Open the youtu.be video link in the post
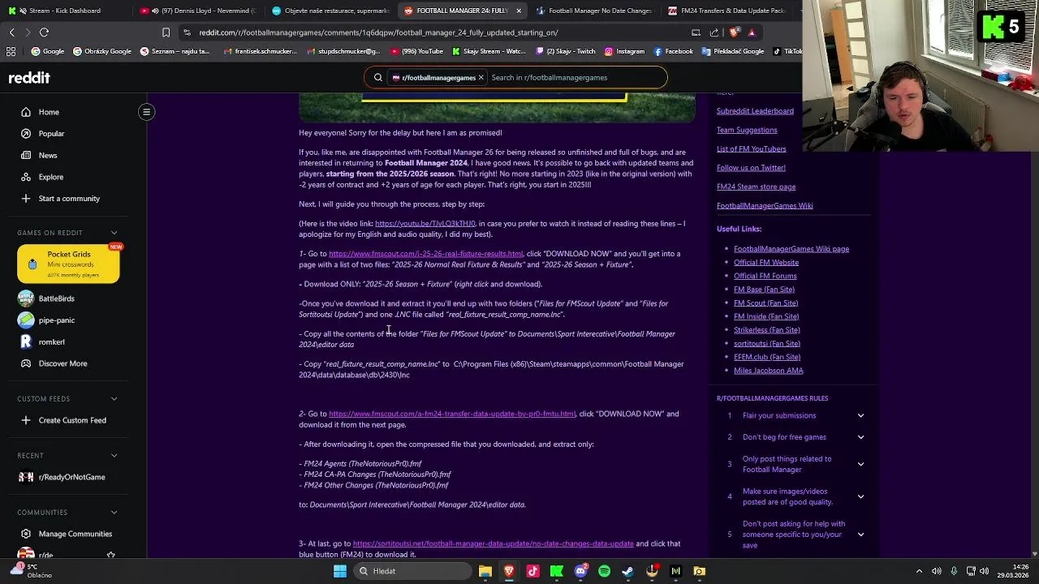 (425, 224)
